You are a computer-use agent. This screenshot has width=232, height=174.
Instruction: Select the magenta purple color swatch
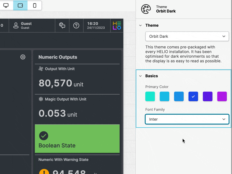222,96
